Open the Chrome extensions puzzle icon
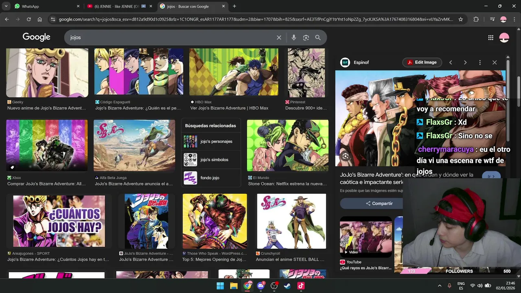 coord(476,19)
